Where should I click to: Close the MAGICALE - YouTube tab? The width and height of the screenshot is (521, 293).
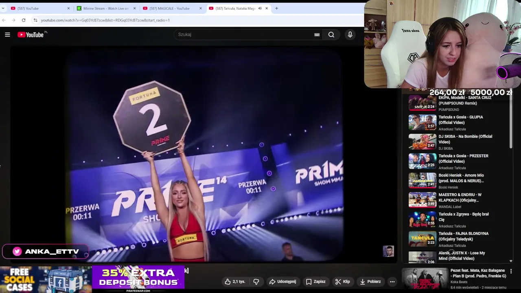[x=200, y=8]
